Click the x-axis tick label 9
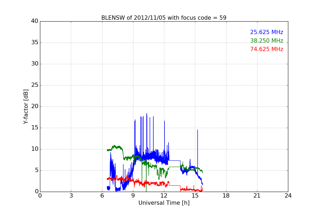 click(133, 196)
